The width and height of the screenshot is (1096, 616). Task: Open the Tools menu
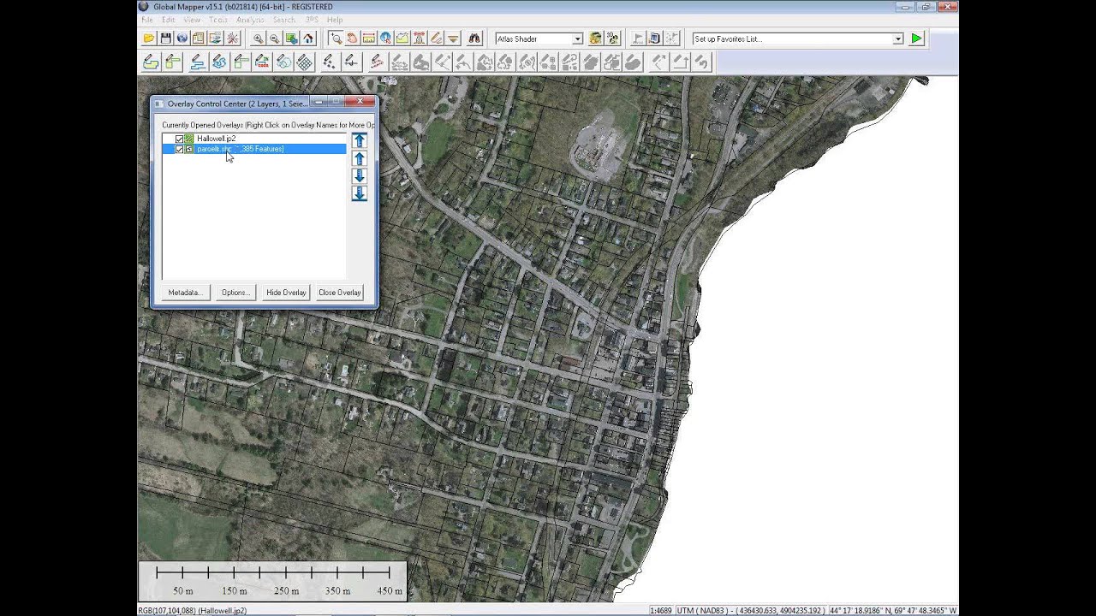click(218, 20)
